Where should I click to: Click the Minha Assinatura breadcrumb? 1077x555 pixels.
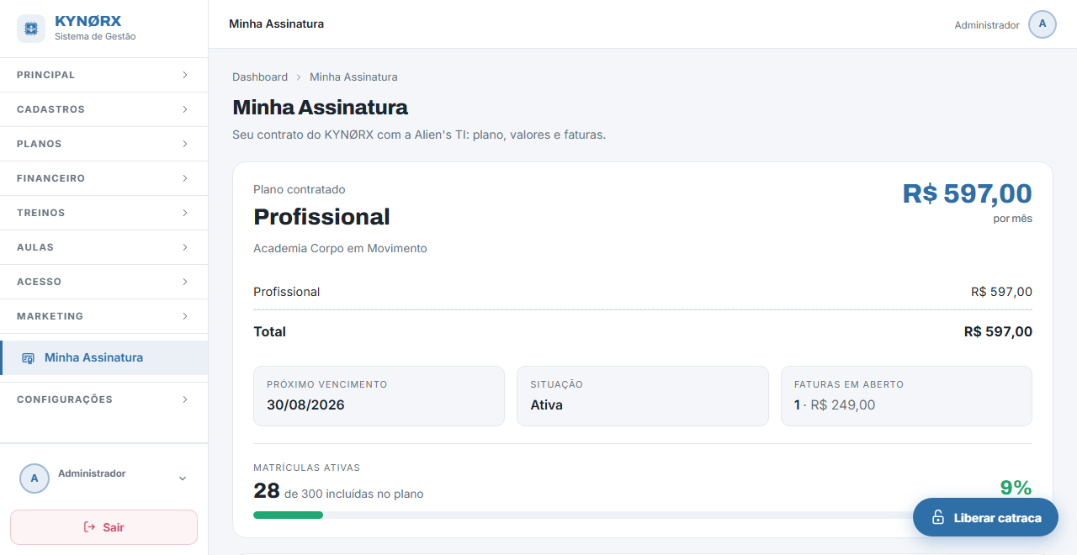coord(353,77)
